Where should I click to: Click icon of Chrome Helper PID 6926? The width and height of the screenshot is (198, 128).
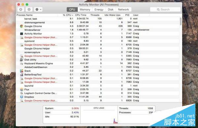coord(21,101)
